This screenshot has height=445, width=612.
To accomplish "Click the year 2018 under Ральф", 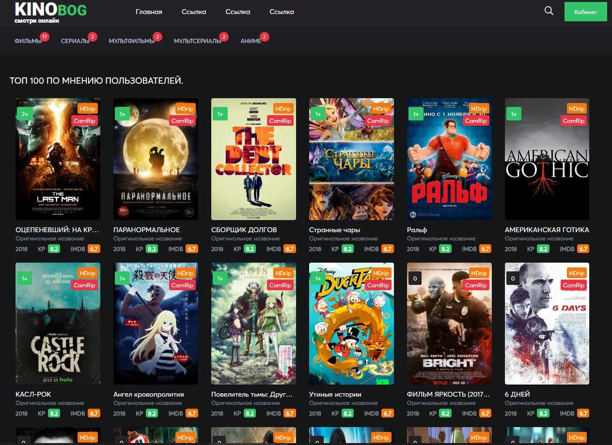I will (x=413, y=249).
